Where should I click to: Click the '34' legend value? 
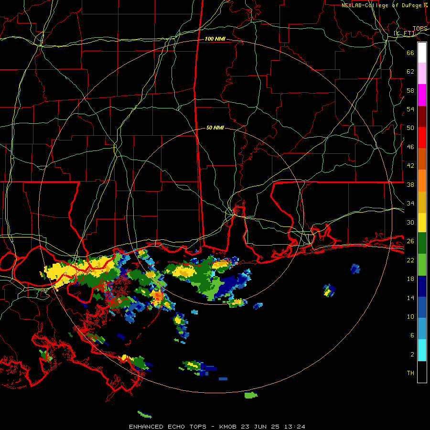(410, 204)
